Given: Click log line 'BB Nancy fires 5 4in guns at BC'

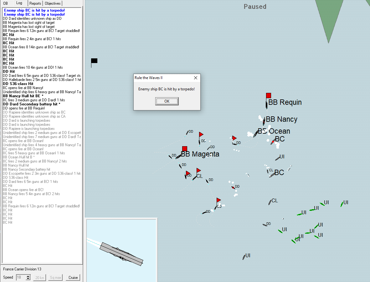Looking at the screenshot, I should coord(31,194).
